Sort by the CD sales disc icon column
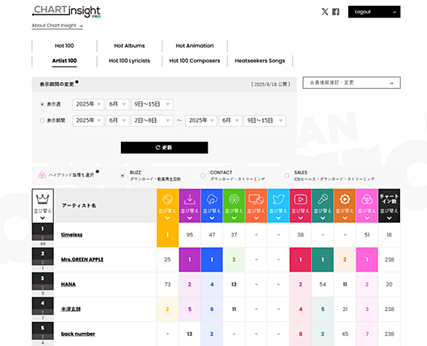The height and width of the screenshot is (346, 427). pyautogui.click(x=168, y=206)
